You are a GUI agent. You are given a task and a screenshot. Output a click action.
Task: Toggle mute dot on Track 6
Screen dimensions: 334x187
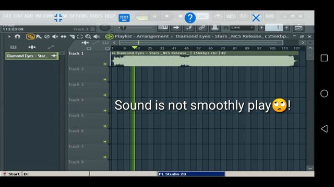[105, 142]
